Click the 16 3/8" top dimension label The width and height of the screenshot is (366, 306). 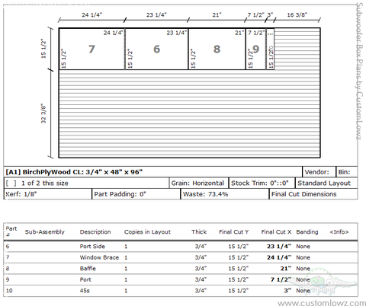[297, 14]
